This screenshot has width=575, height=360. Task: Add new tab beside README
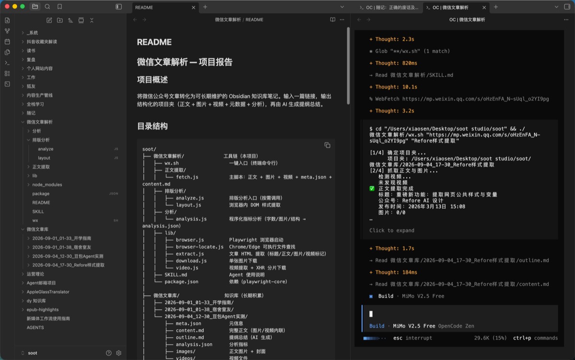205,7
